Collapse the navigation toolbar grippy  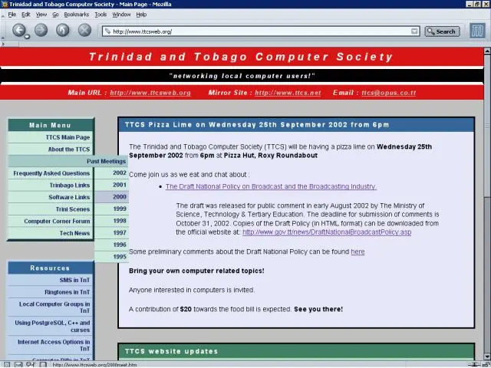[3, 31]
